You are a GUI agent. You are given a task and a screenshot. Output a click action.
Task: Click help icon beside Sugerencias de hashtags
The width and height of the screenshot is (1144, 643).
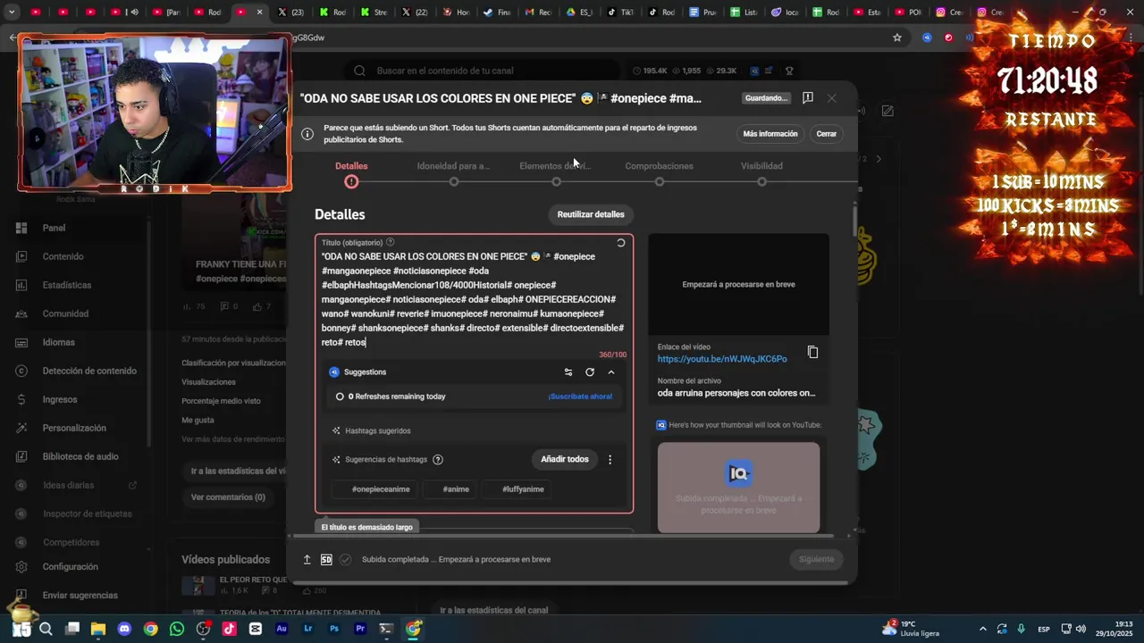438,460
